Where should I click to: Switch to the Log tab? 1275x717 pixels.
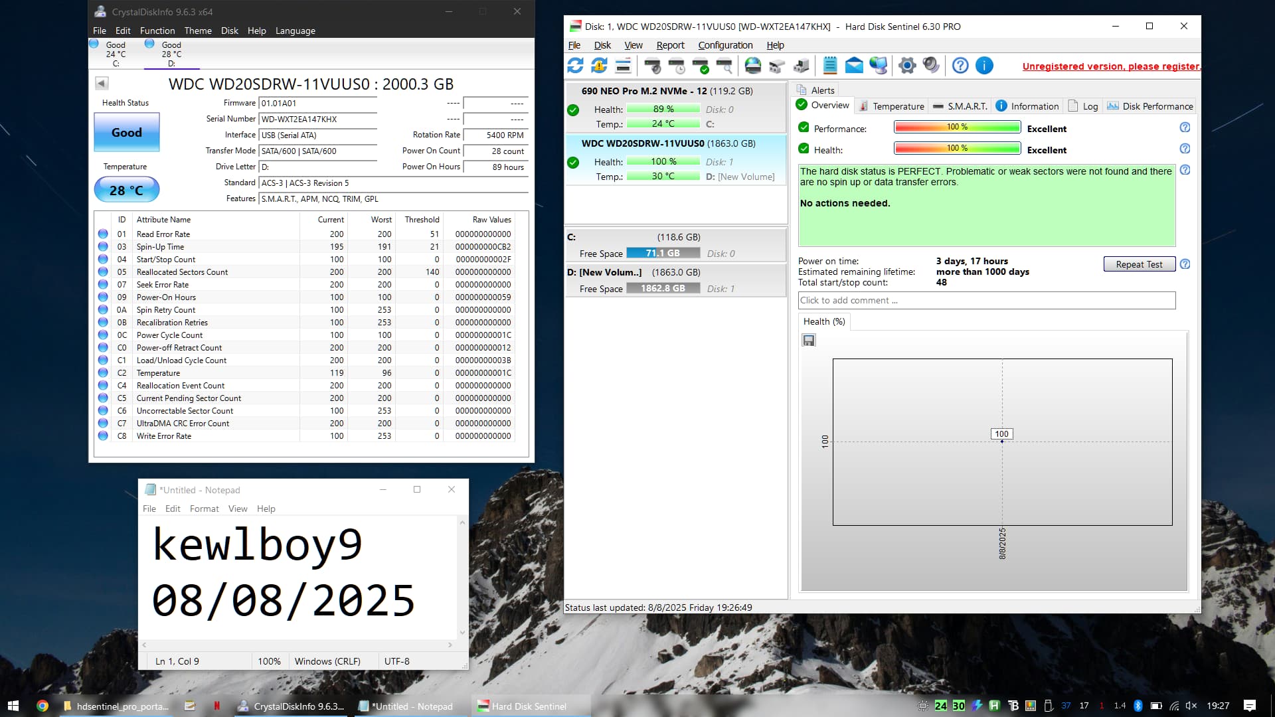[x=1083, y=106]
